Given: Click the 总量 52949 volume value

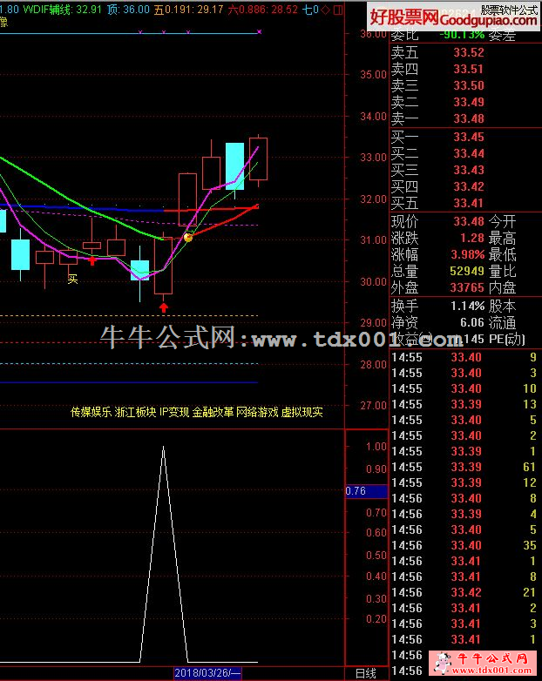Looking at the screenshot, I should (467, 272).
